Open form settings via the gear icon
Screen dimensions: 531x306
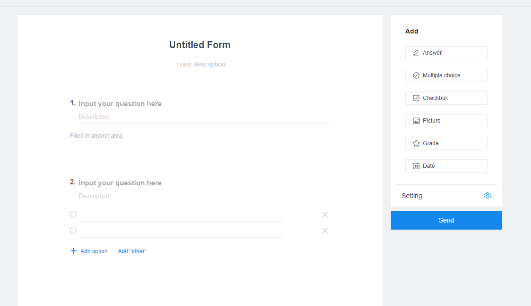(487, 195)
